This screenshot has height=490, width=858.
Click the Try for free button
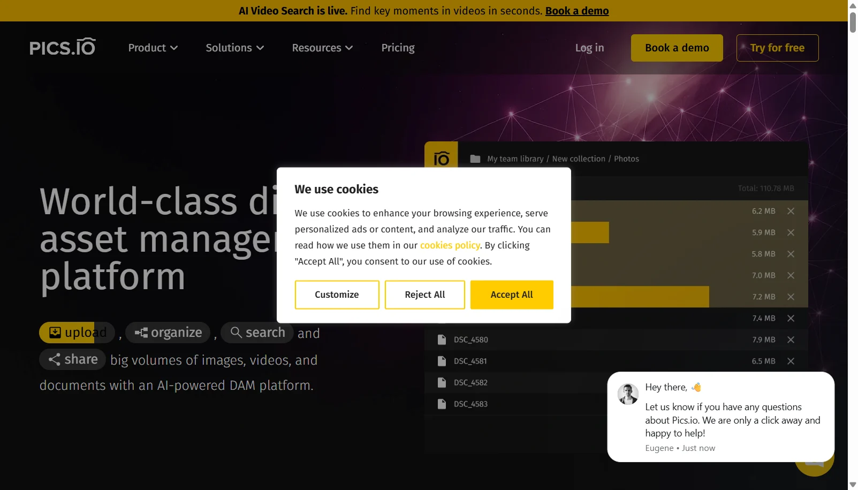click(777, 48)
